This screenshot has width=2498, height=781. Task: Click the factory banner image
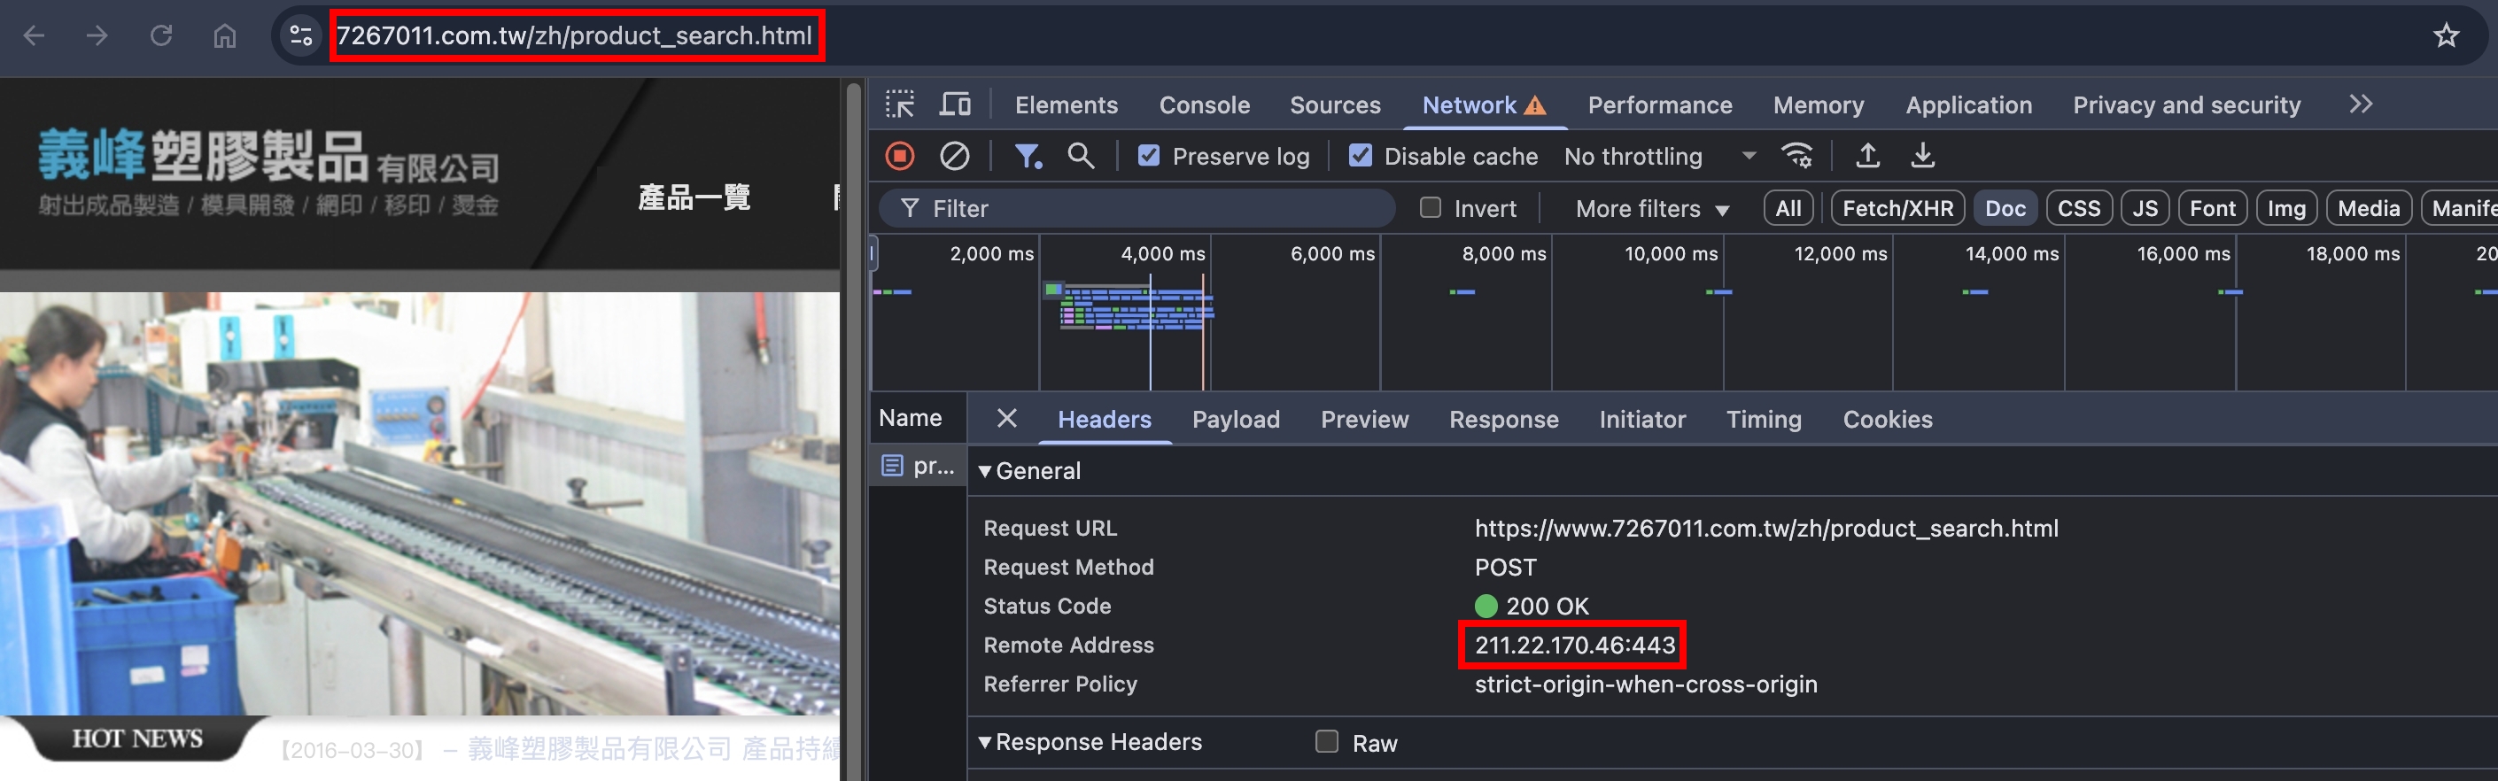click(420, 504)
